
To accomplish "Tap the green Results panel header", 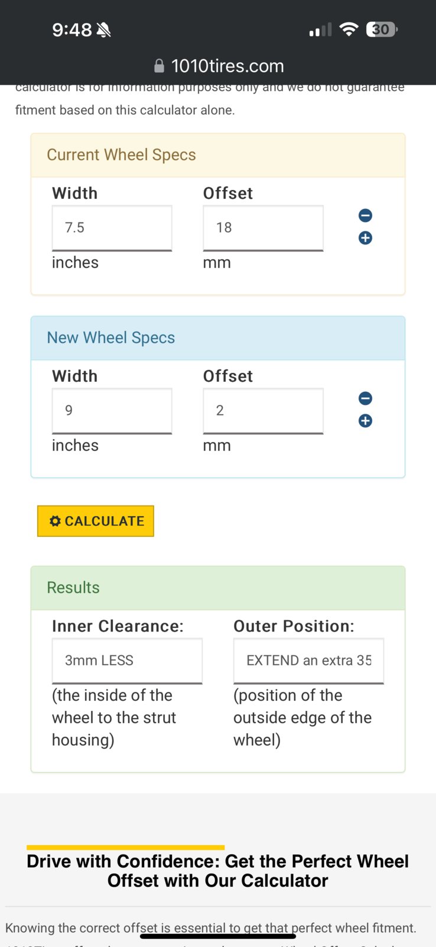I will click(x=218, y=588).
